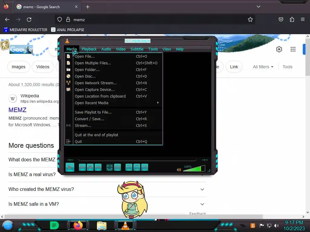This screenshot has width=310, height=232.
Task: Choose Open Disc... entry
Action: [x=114, y=76]
